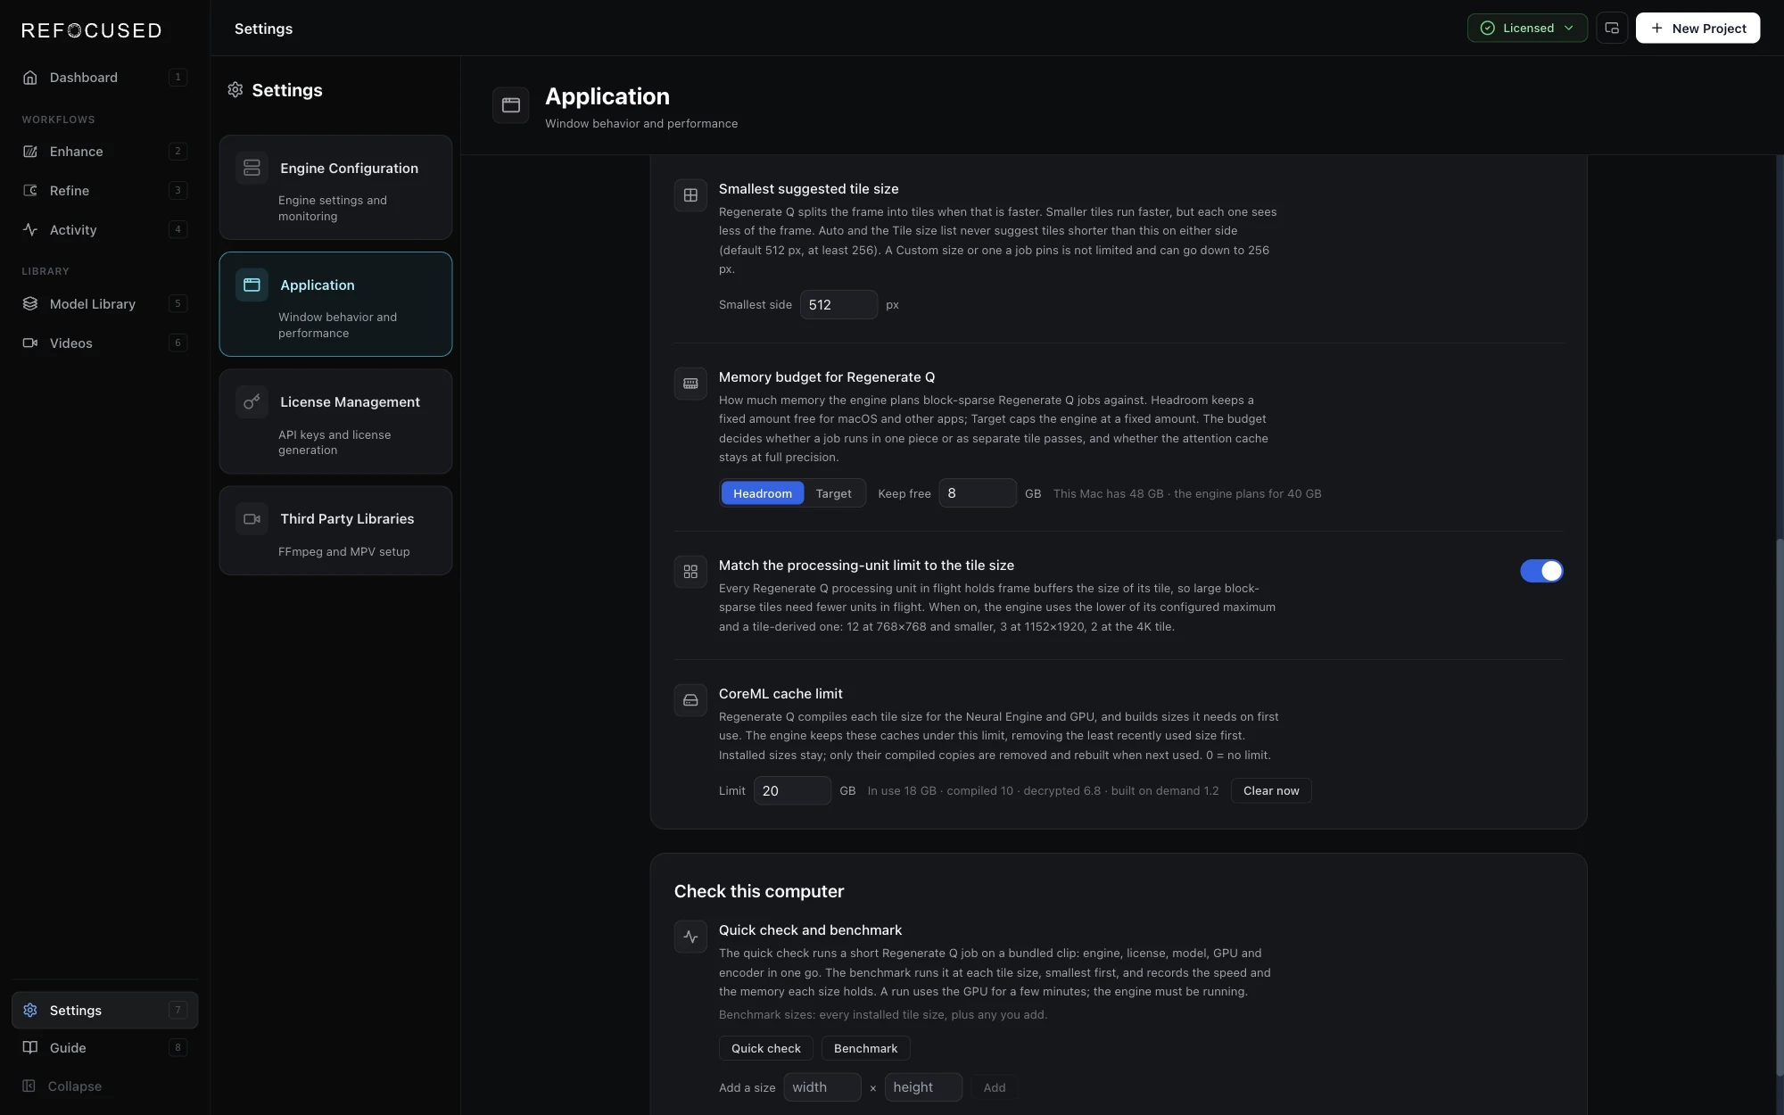Start a New Project
Image resolution: width=1784 pixels, height=1115 pixels.
pos(1697,28)
